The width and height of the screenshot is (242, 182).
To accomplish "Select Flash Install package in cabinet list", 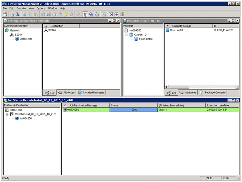I will pyautogui.click(x=176, y=30).
